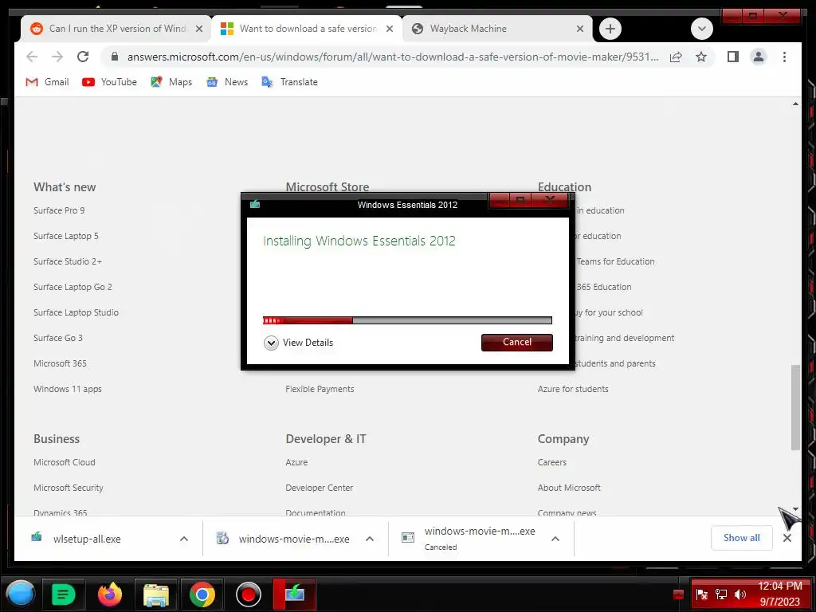Close the downloads bar

click(787, 538)
